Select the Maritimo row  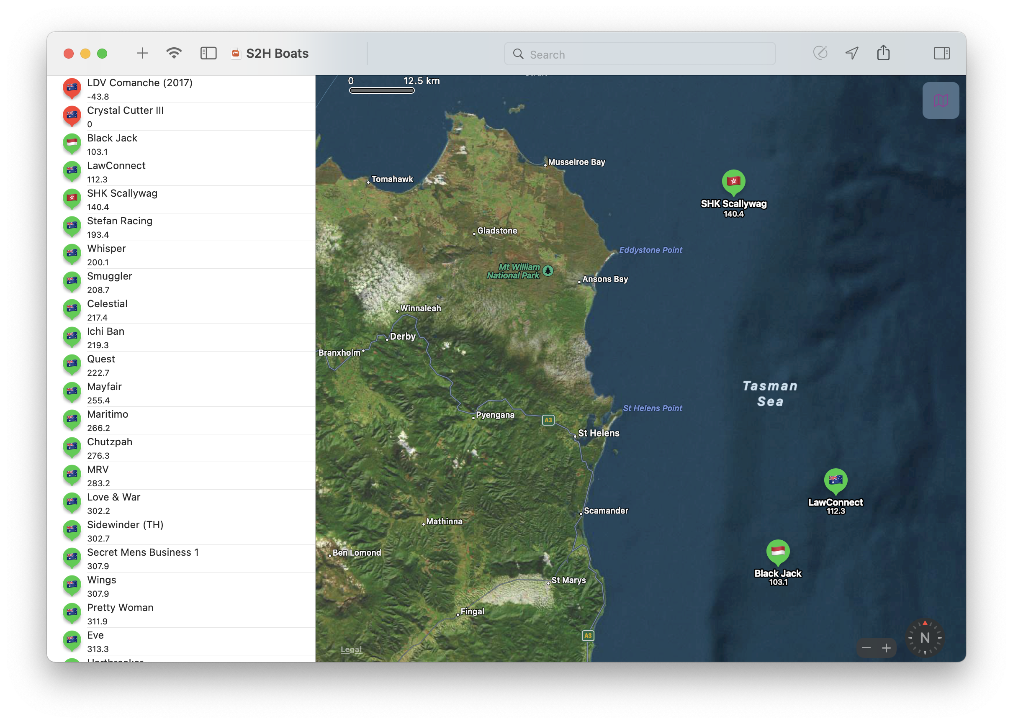tap(181, 421)
